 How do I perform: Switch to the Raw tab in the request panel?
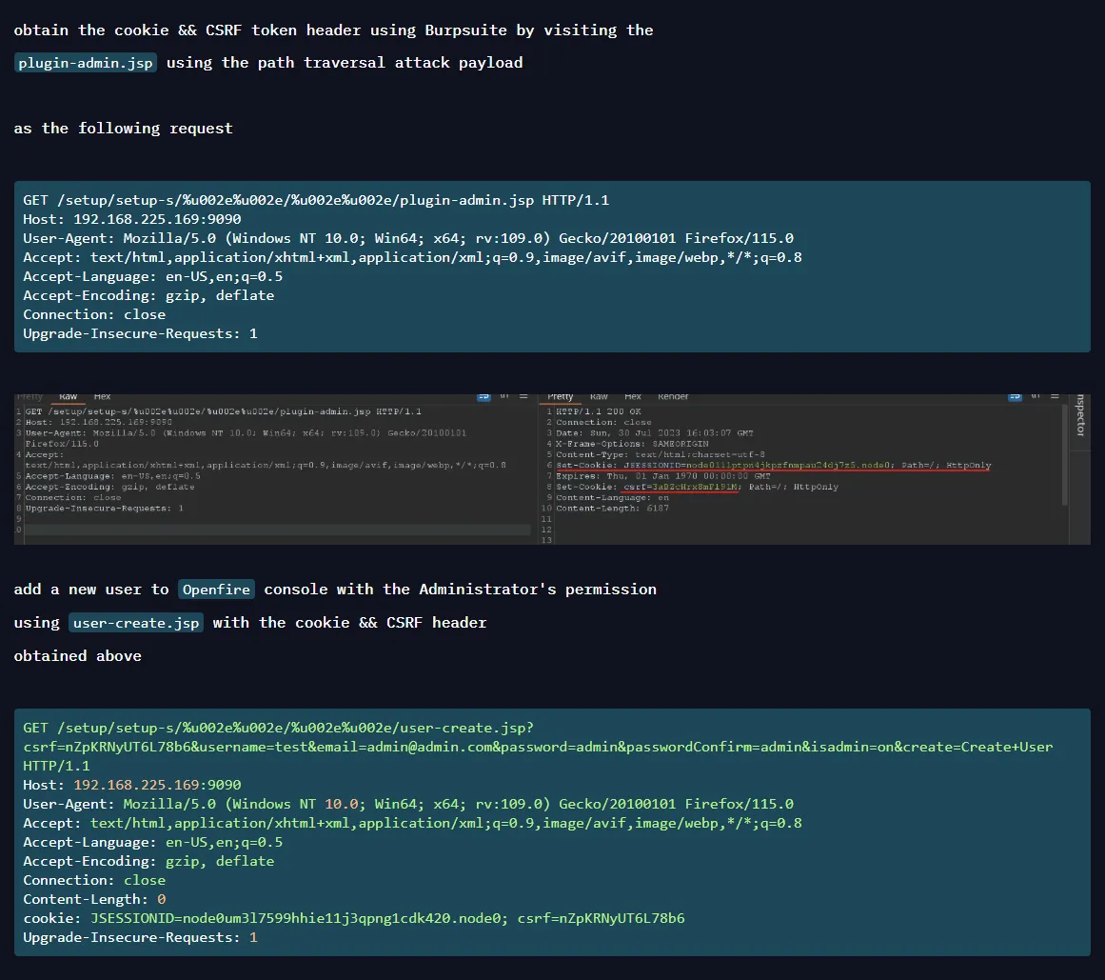point(69,397)
